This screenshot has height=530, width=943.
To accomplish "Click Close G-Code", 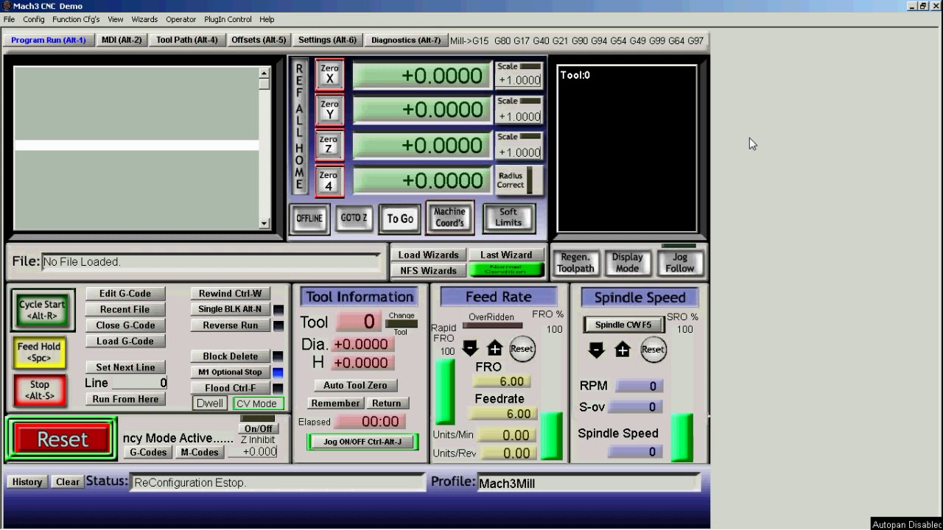I will [125, 325].
